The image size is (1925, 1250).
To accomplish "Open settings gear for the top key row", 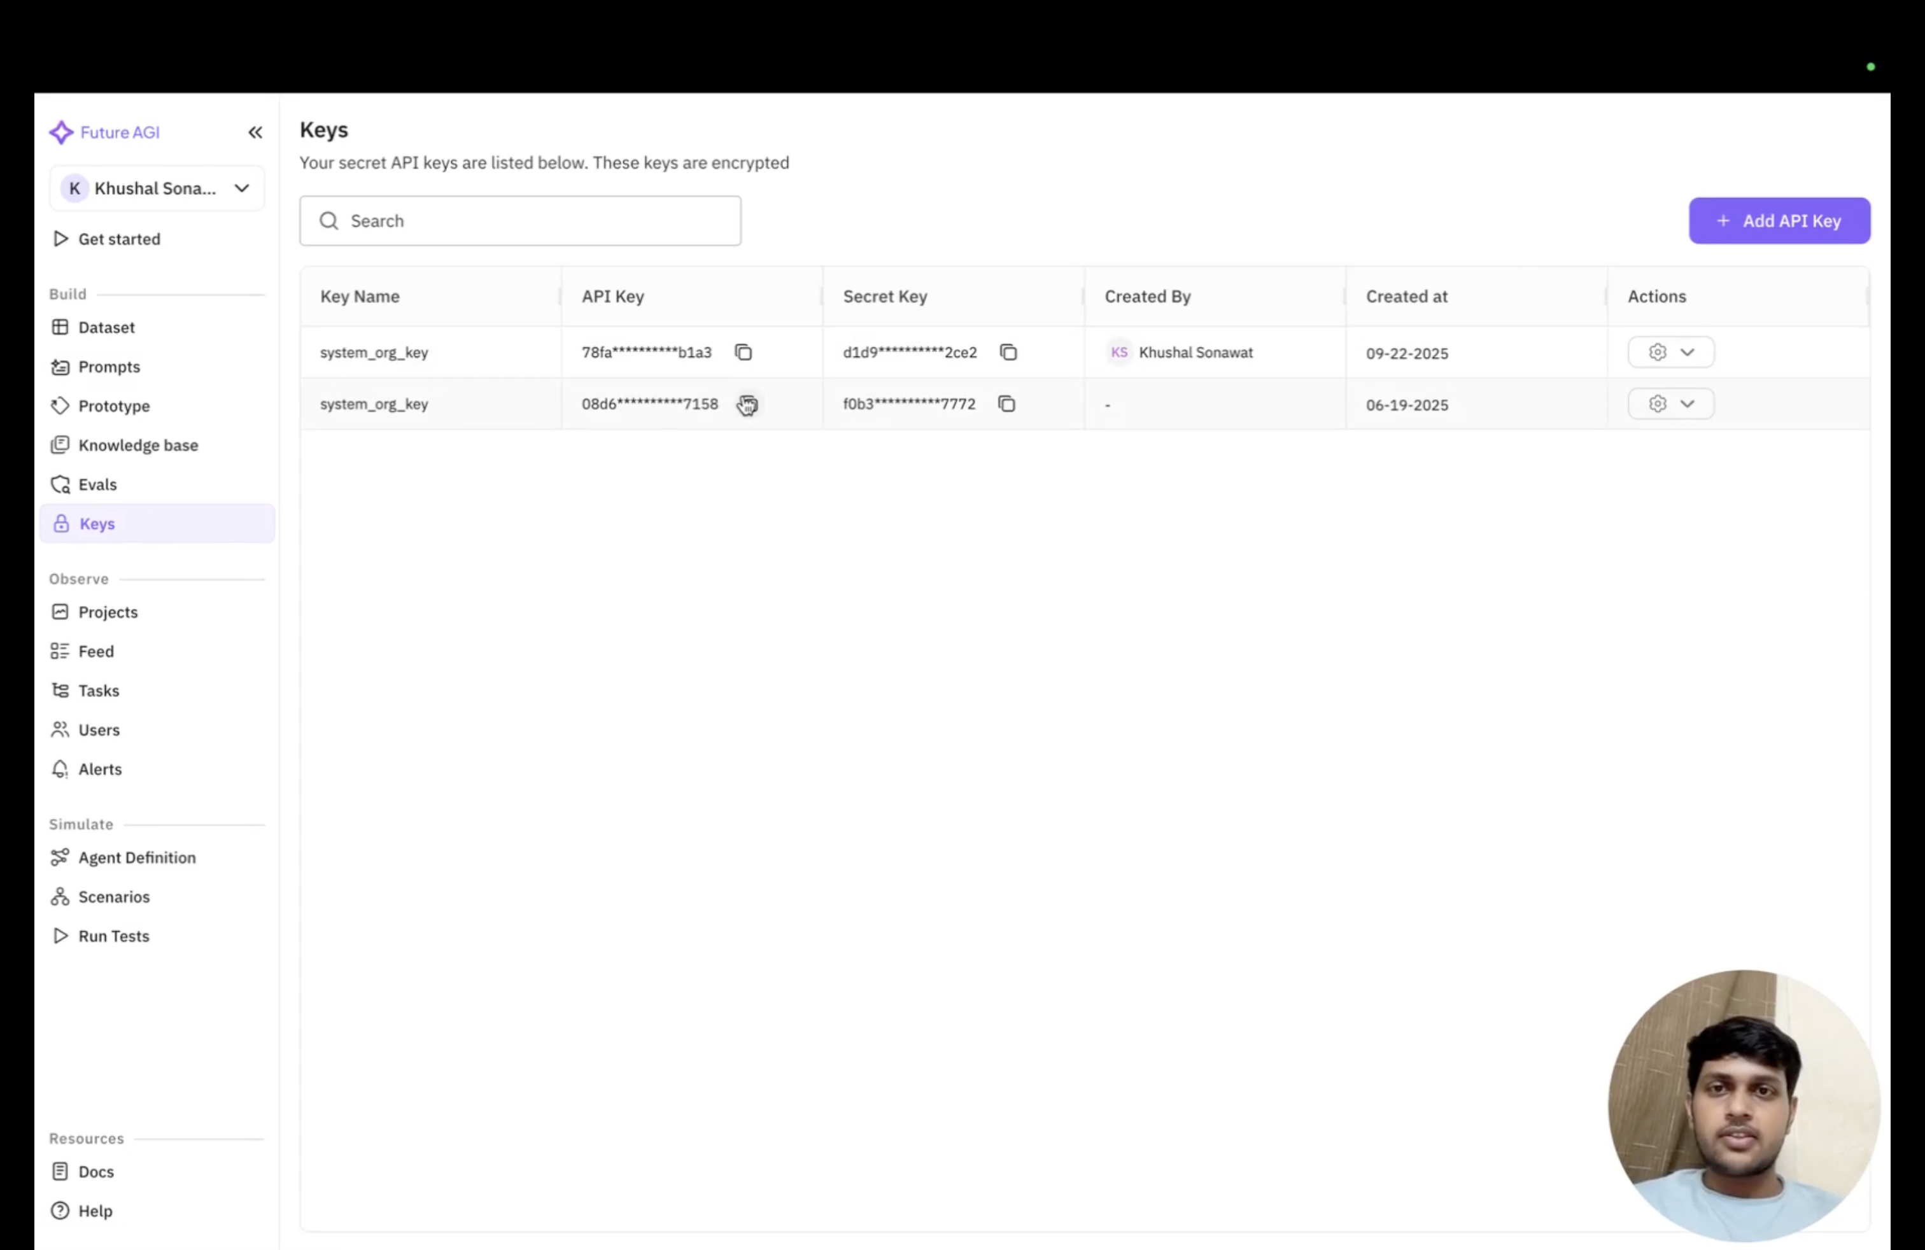I will [1657, 352].
